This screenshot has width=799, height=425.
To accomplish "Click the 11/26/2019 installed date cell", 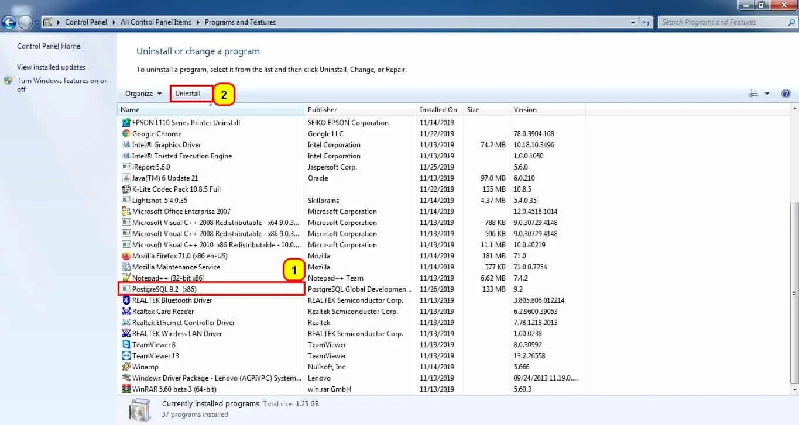I will tap(437, 289).
